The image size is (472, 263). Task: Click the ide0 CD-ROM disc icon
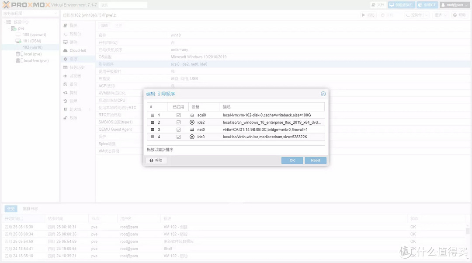(x=192, y=137)
